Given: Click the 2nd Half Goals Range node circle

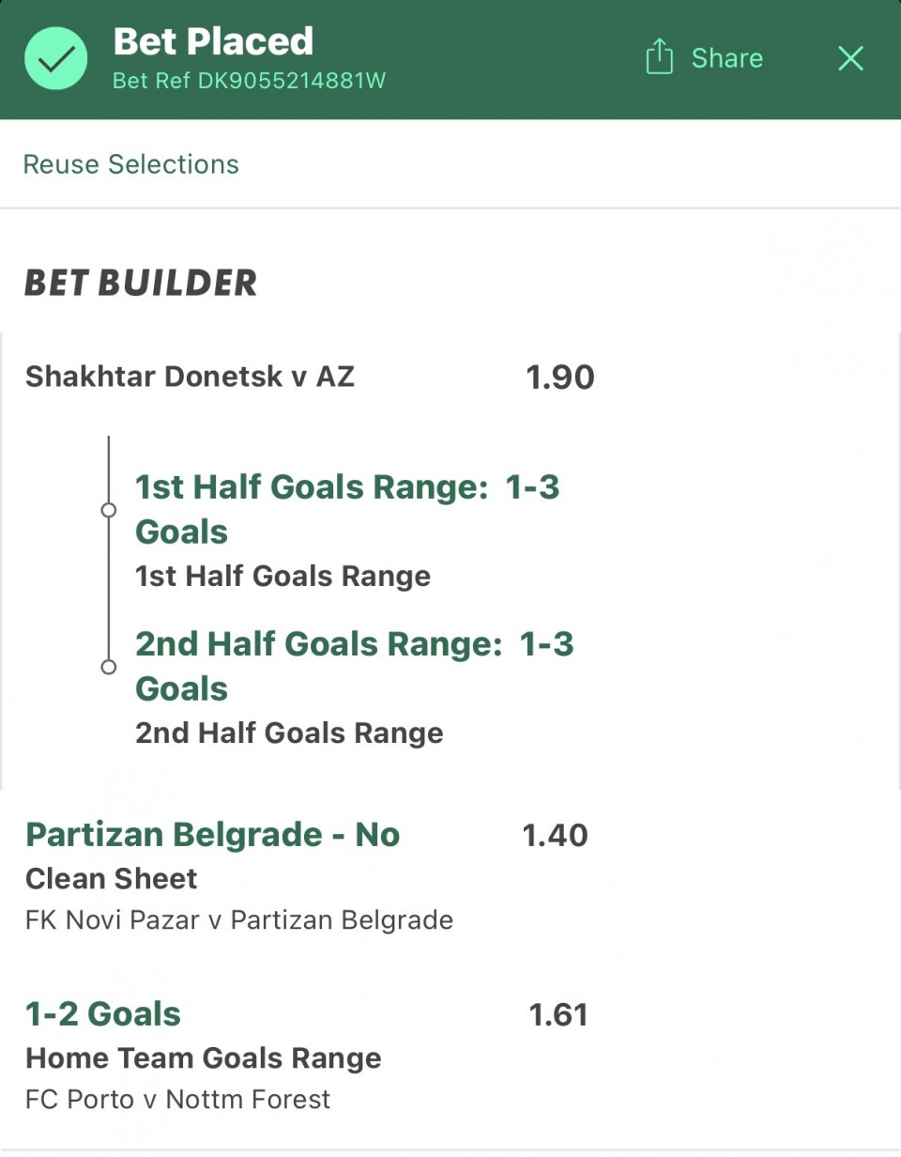Looking at the screenshot, I should (x=109, y=667).
